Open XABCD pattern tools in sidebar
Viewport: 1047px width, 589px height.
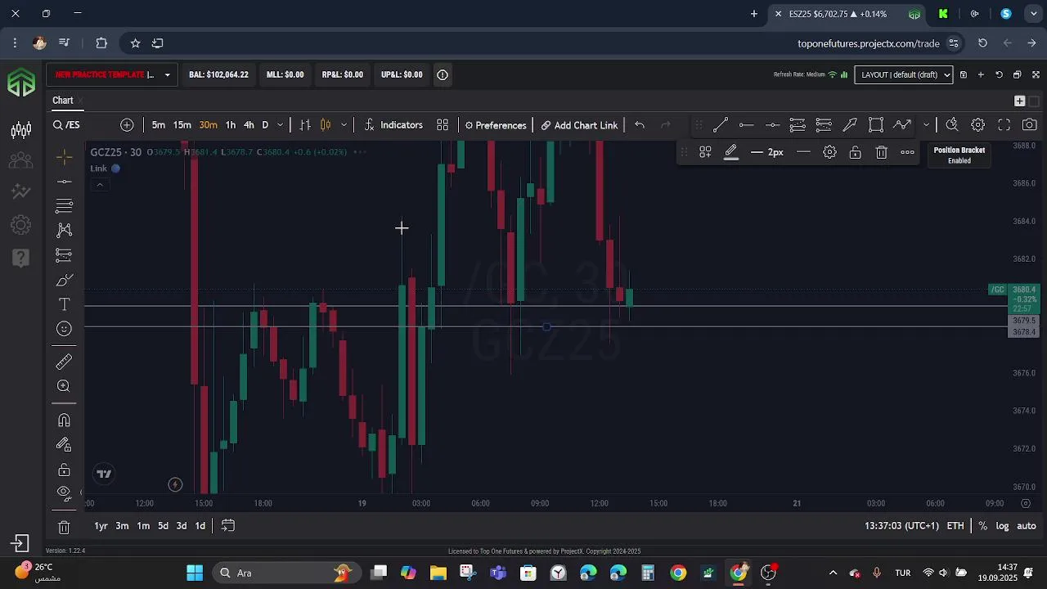pos(64,231)
